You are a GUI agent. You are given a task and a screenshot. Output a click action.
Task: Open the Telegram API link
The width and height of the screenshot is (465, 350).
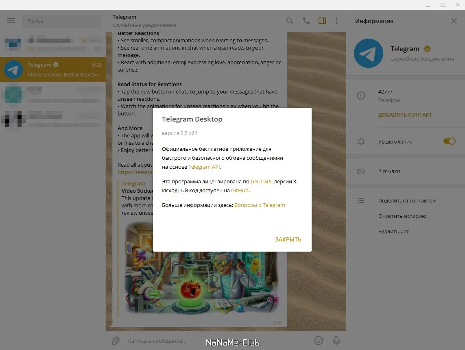(204, 167)
